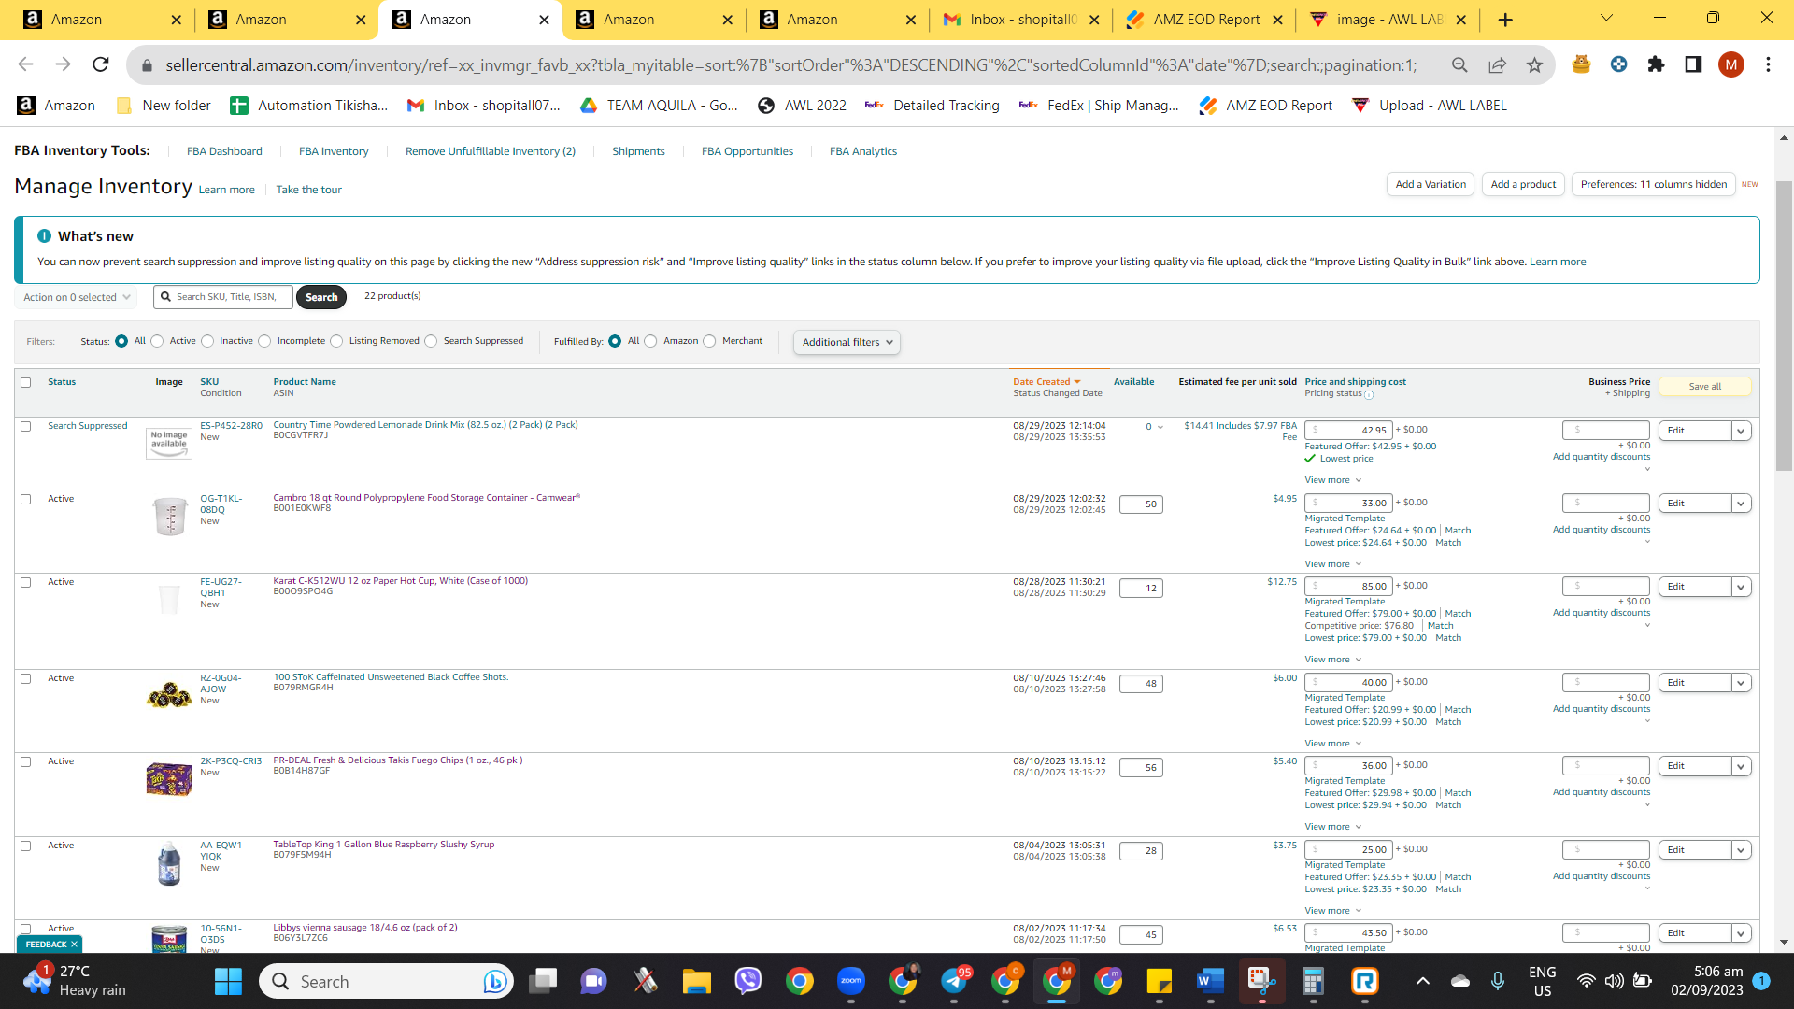Open Microsoft Word from the taskbar

[x=1210, y=981]
